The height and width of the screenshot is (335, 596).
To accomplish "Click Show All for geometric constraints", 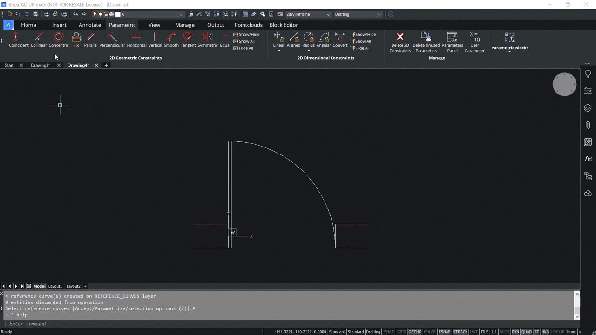I will coord(244,41).
